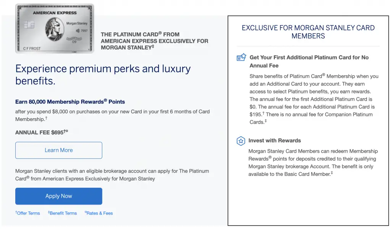
Task: Click the Experience premium perks headline
Action: click(x=103, y=75)
